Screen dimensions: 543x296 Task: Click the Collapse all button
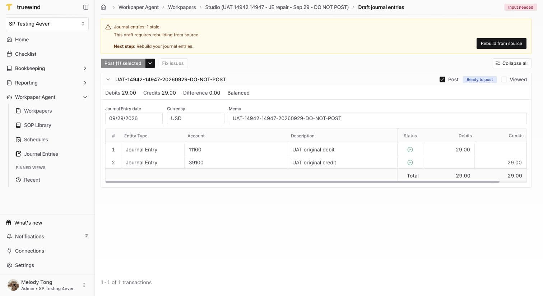512,63
